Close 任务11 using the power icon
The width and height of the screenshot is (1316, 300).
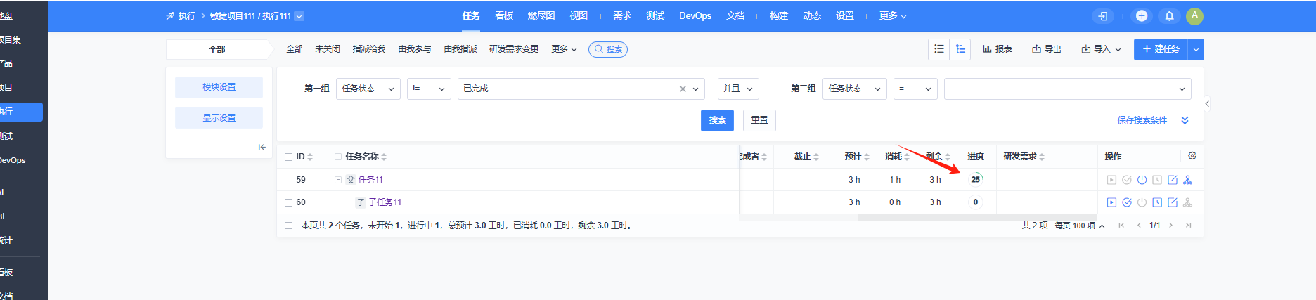pos(1142,180)
